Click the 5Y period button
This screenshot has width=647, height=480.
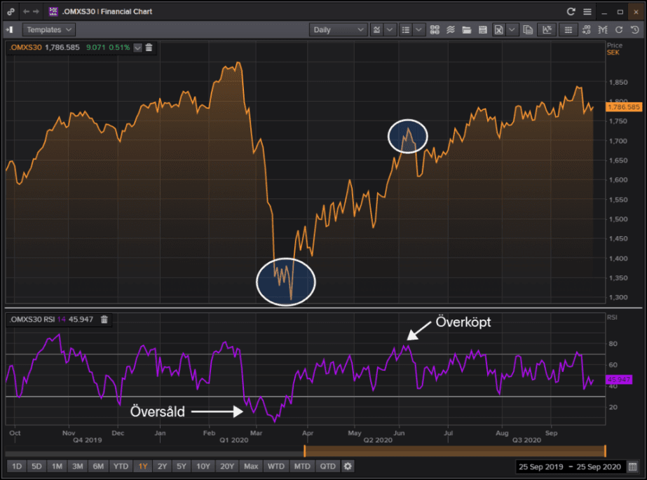pos(180,465)
